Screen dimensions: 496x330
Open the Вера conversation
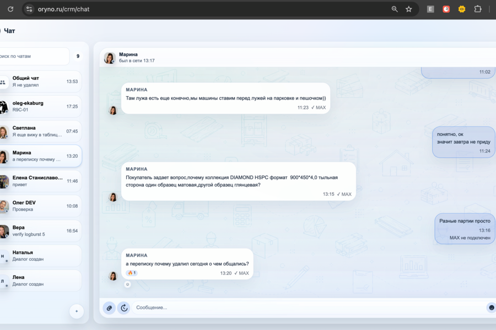point(40,231)
